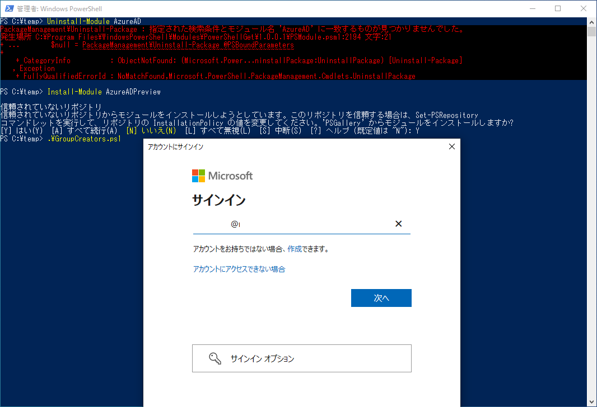Click the 信頼されていないリポジトリ heading line
The image size is (597, 407).
(x=51, y=107)
